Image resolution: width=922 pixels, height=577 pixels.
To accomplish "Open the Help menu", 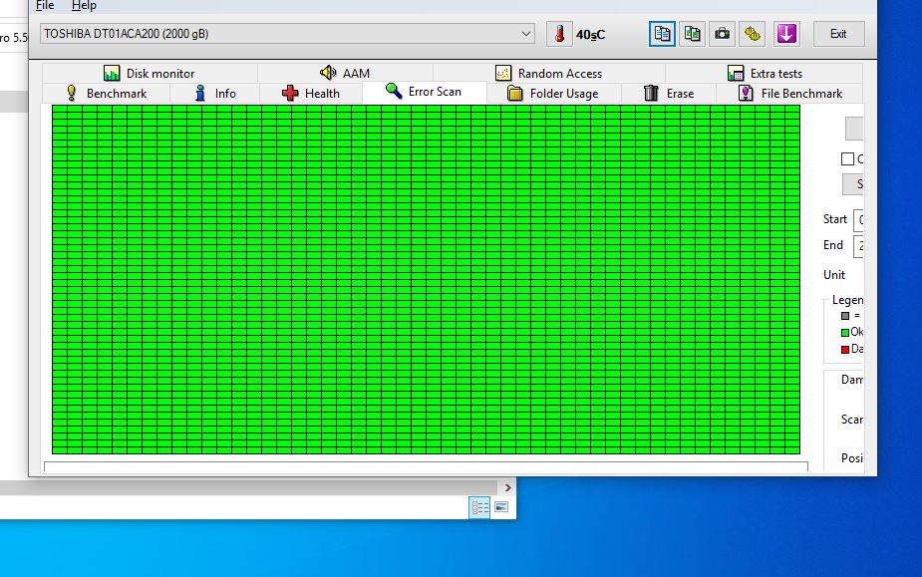I will point(84,6).
